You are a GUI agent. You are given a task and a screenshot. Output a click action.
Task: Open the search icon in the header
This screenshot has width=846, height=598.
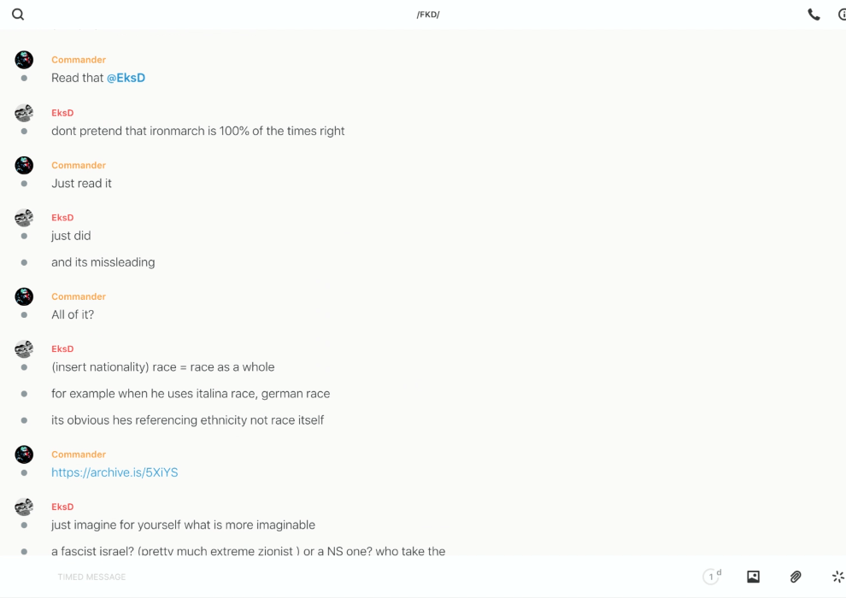18,15
